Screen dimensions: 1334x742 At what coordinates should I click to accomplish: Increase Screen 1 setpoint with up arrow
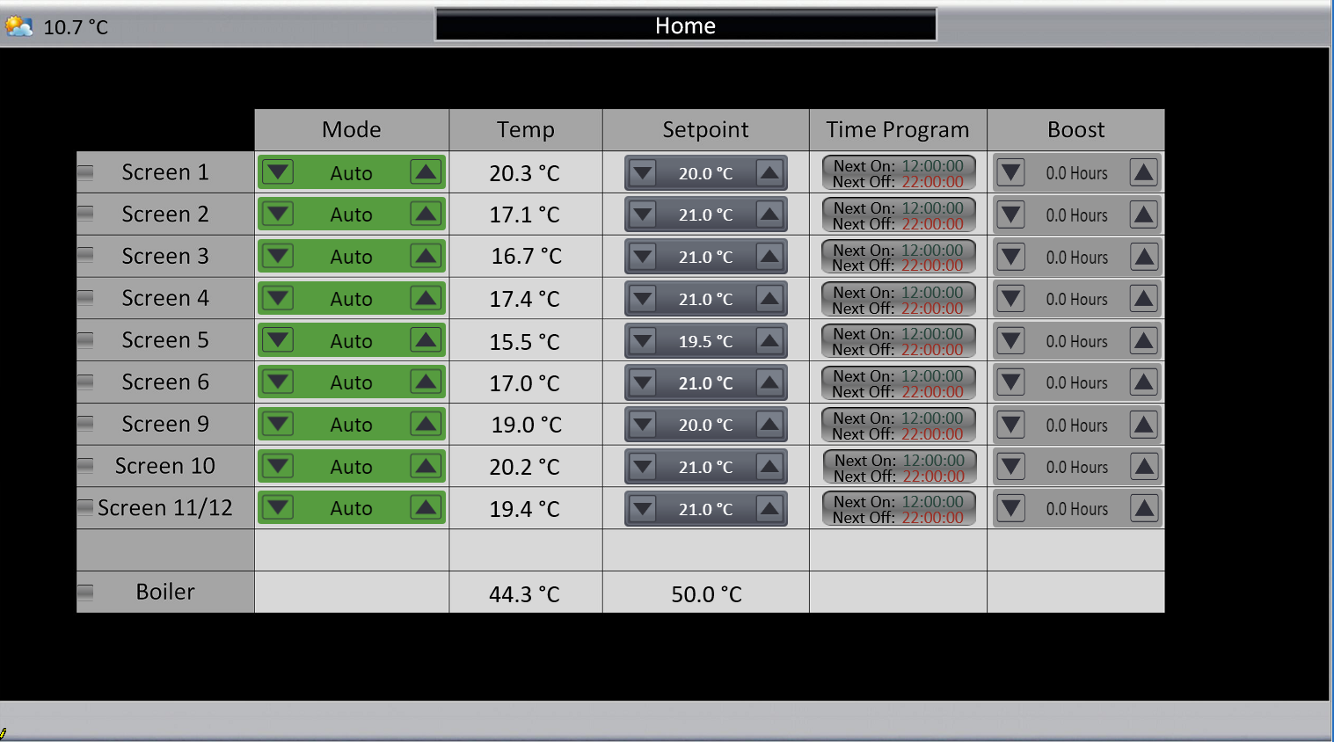pyautogui.click(x=769, y=173)
